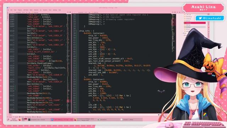
Task: Click the left editor minimap scrollbar
Action: click(x=68, y=63)
